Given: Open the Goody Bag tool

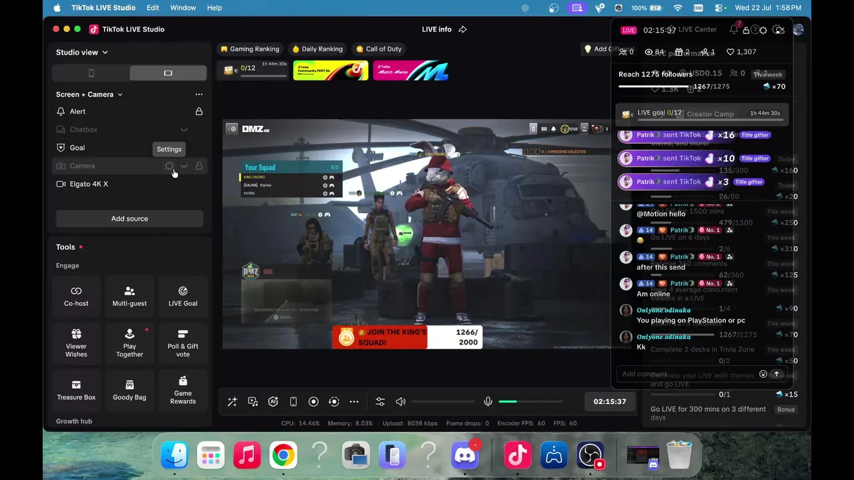Looking at the screenshot, I should 129,390.
